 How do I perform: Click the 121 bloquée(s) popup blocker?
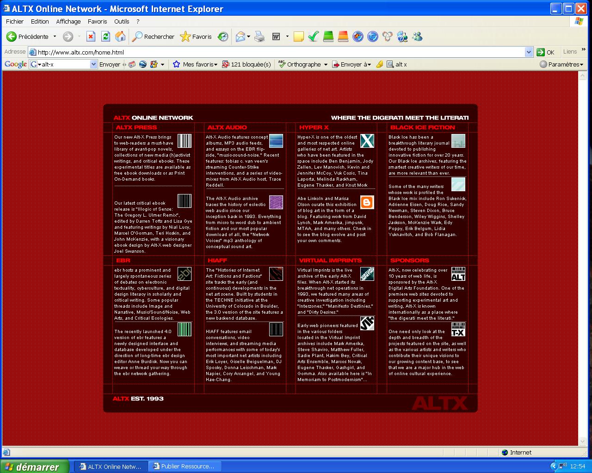click(x=247, y=65)
